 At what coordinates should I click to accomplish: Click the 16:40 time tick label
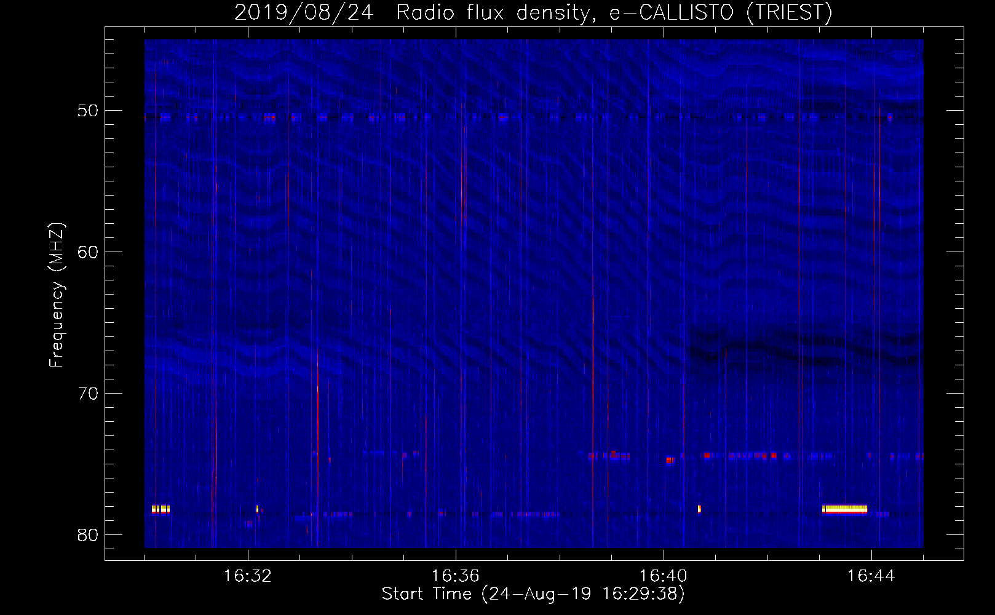(664, 576)
